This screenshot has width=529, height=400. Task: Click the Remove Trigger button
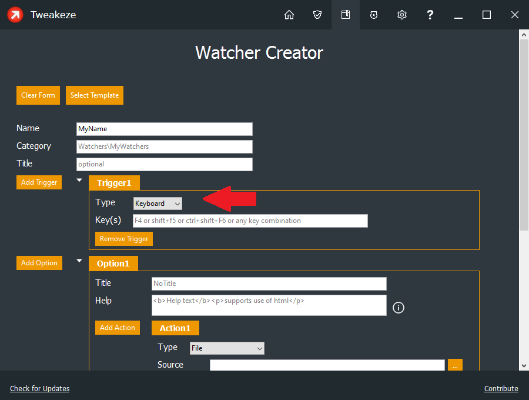pos(124,239)
